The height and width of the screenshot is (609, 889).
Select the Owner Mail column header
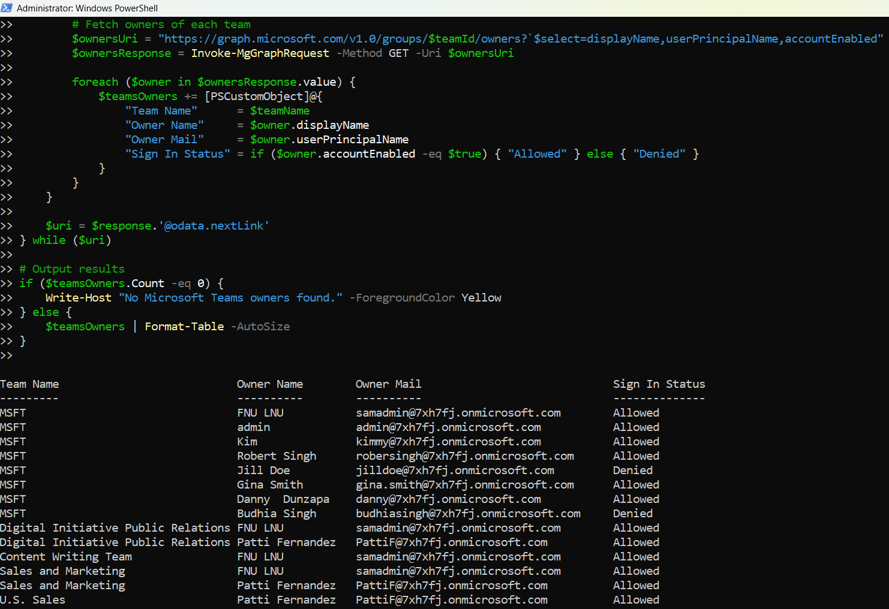pyautogui.click(x=388, y=384)
